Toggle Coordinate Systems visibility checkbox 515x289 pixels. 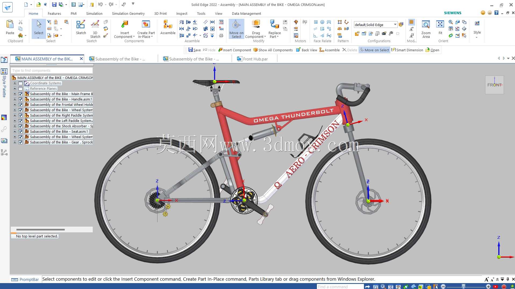pos(20,83)
